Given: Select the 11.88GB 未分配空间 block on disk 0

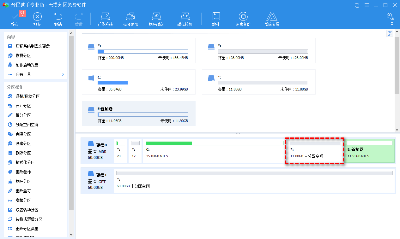Looking at the screenshot, I should pos(314,151).
